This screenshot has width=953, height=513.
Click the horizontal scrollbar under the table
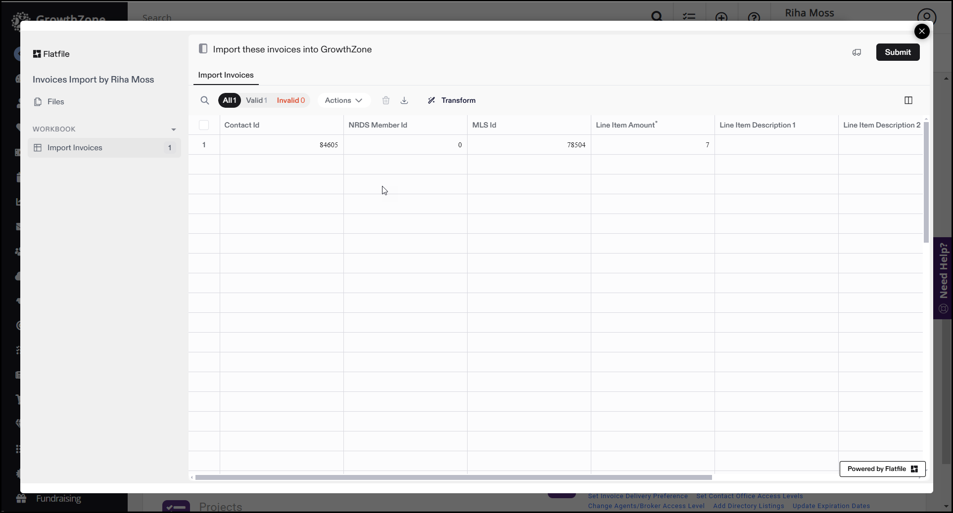(x=453, y=477)
